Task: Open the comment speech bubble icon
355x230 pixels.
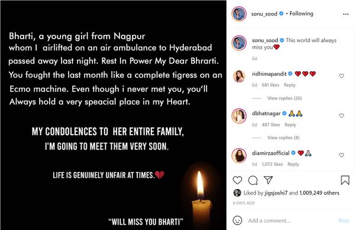Action: 253,180
